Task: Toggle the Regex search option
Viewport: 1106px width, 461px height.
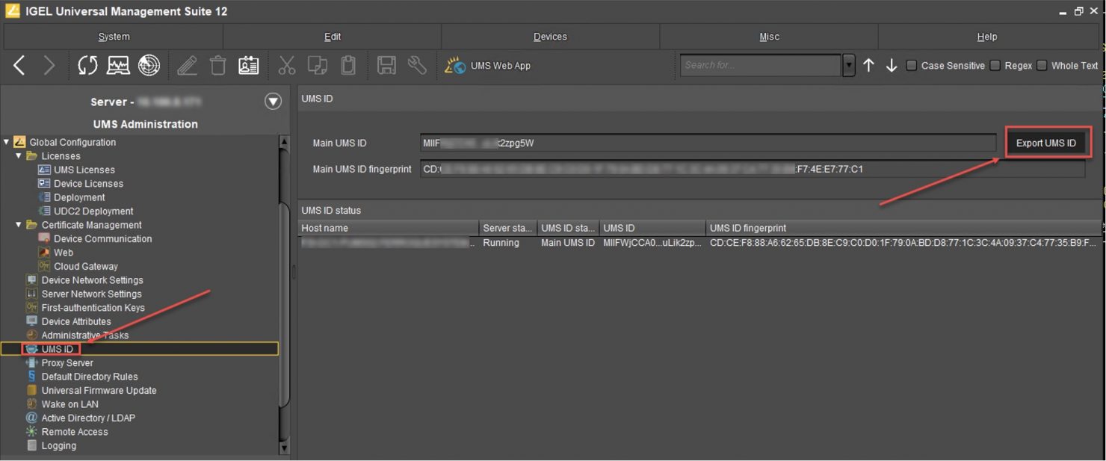Action: (995, 65)
